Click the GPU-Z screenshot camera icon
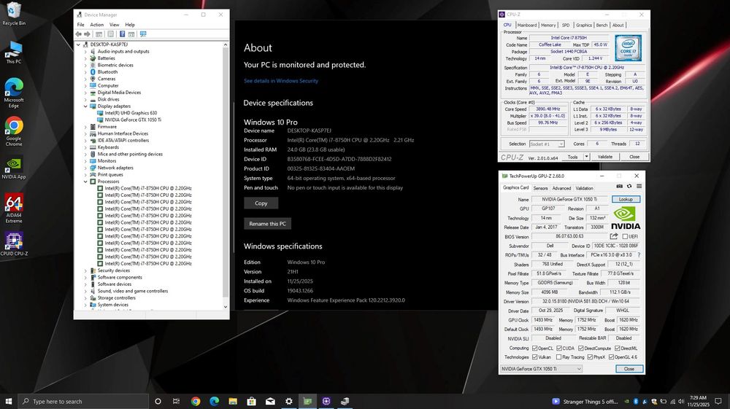Image resolution: width=730 pixels, height=409 pixels. point(619,187)
